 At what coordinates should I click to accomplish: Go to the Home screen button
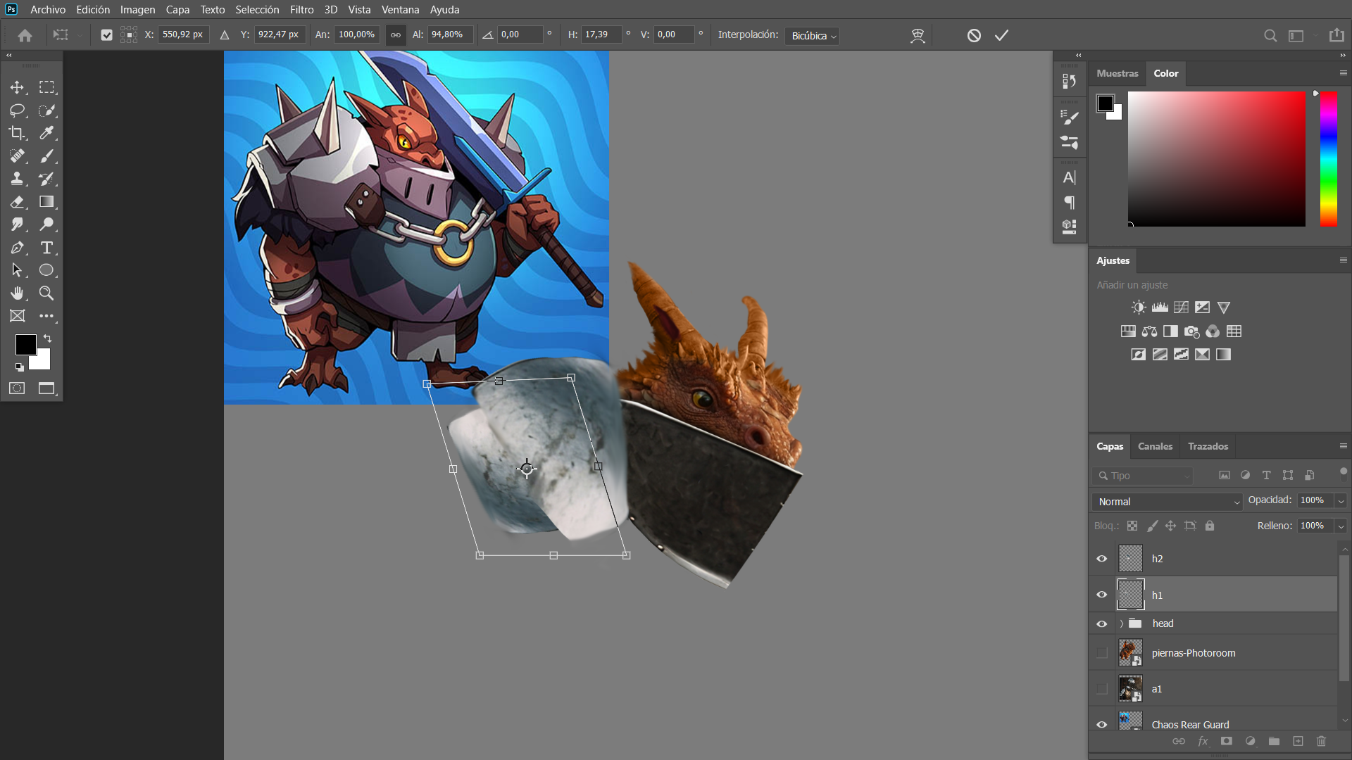[x=25, y=35]
